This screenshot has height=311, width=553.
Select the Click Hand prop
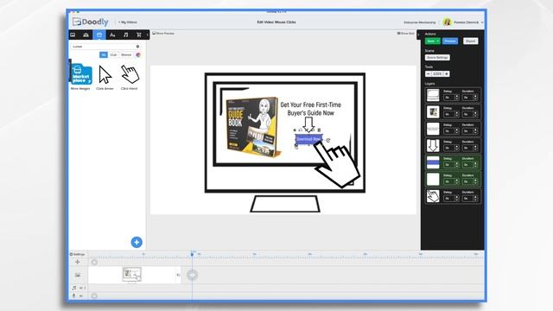click(130, 74)
